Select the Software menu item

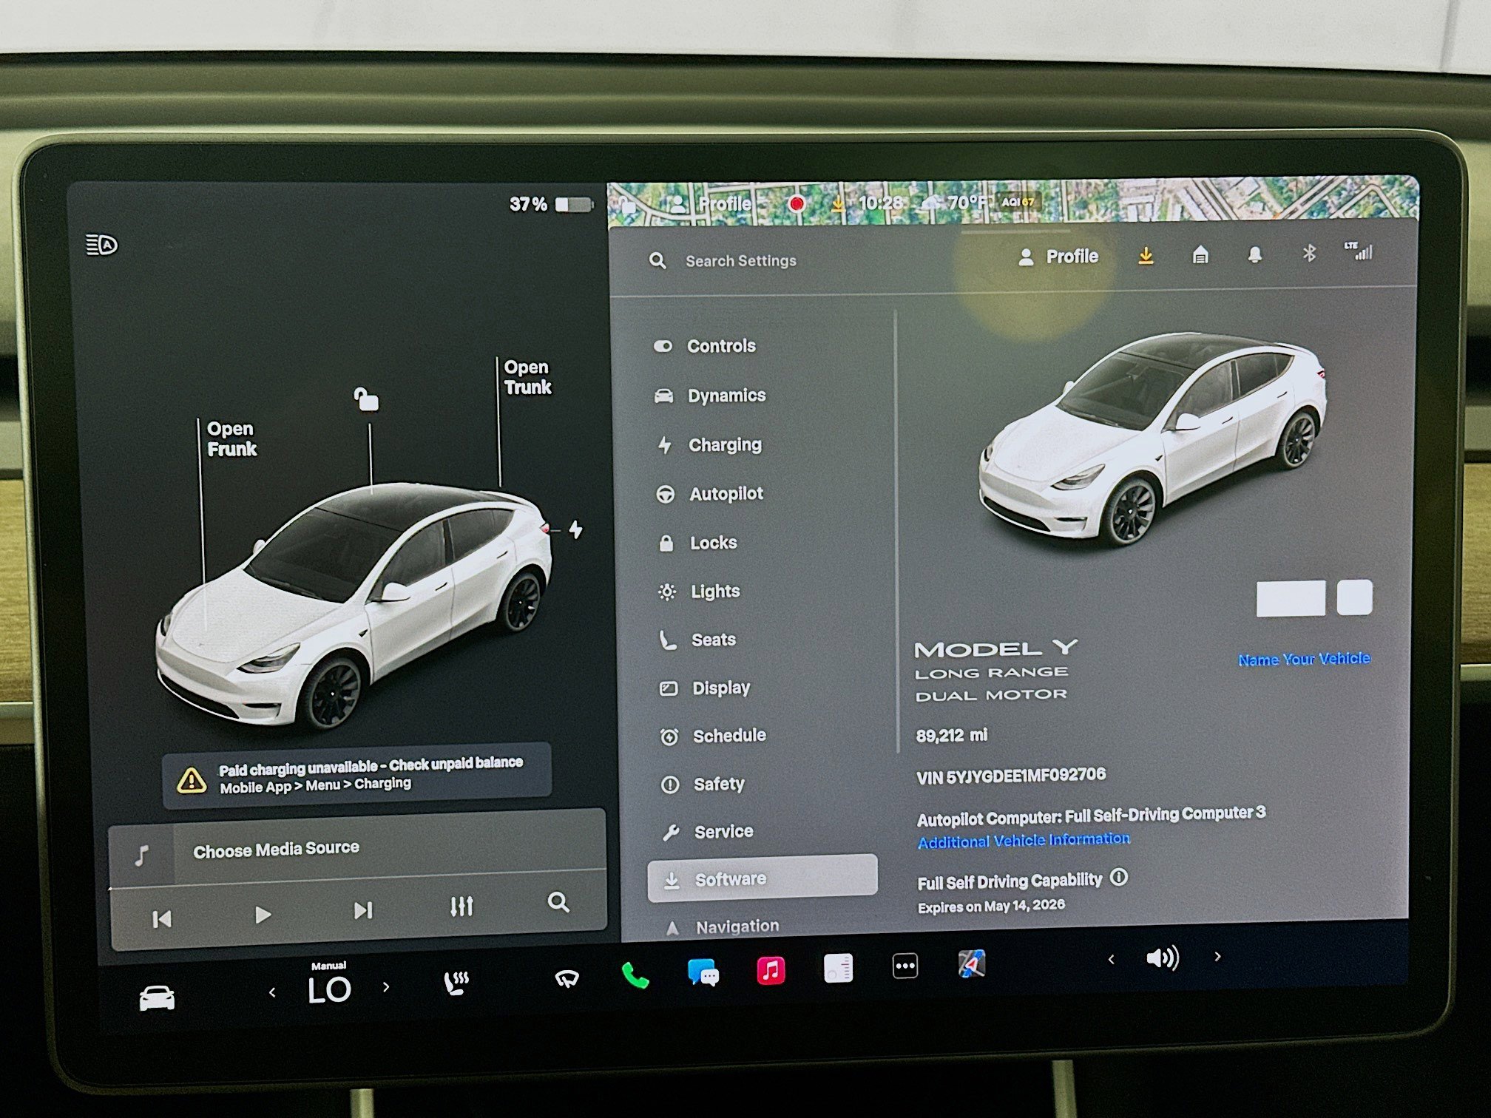coord(763,878)
